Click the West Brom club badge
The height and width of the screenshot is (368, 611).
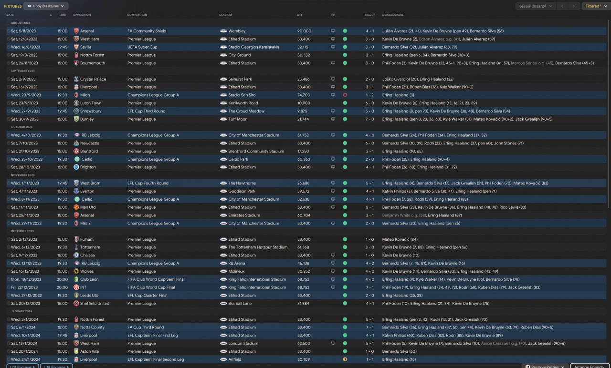[76, 183]
